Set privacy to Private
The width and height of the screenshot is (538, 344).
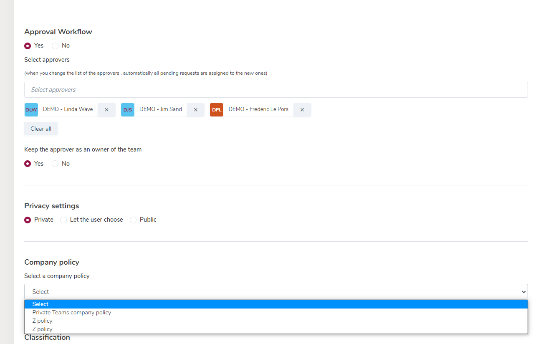28,220
